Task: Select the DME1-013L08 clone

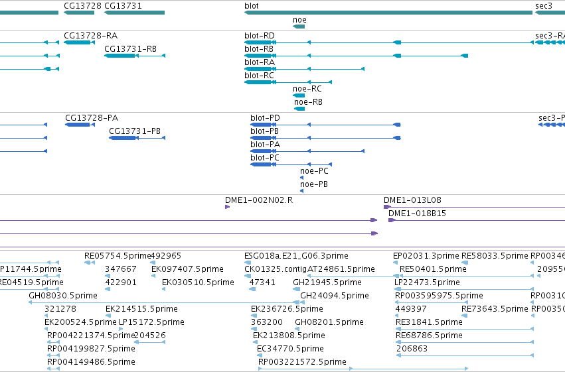Action: pos(474,207)
